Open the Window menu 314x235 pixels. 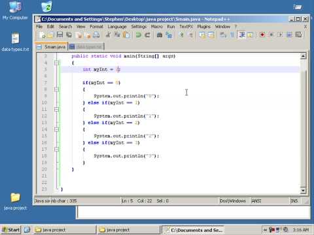point(222,27)
